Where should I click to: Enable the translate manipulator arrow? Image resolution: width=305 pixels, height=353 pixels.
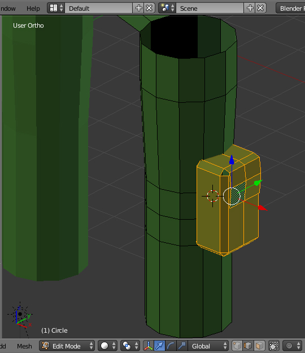(159, 346)
